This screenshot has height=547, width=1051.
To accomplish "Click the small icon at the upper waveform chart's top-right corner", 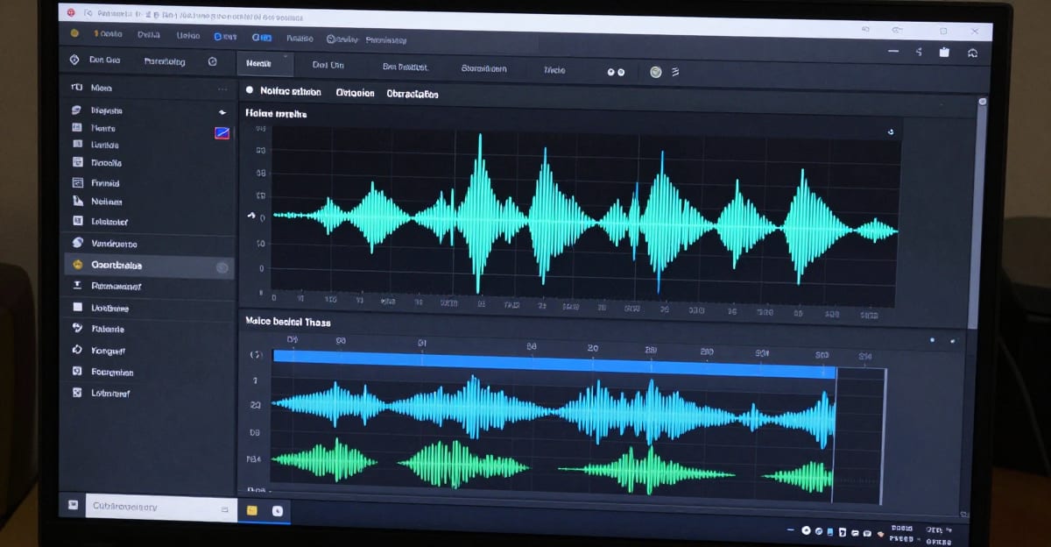I will 890,132.
